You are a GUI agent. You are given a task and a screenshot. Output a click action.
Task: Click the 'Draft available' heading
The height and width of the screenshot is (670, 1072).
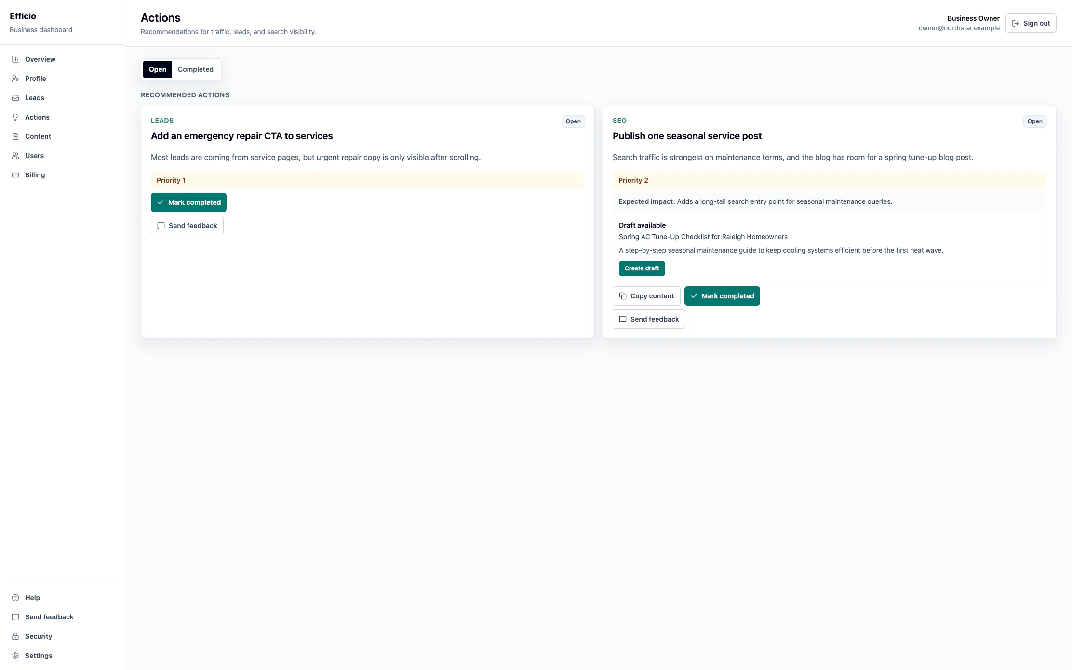coord(642,225)
